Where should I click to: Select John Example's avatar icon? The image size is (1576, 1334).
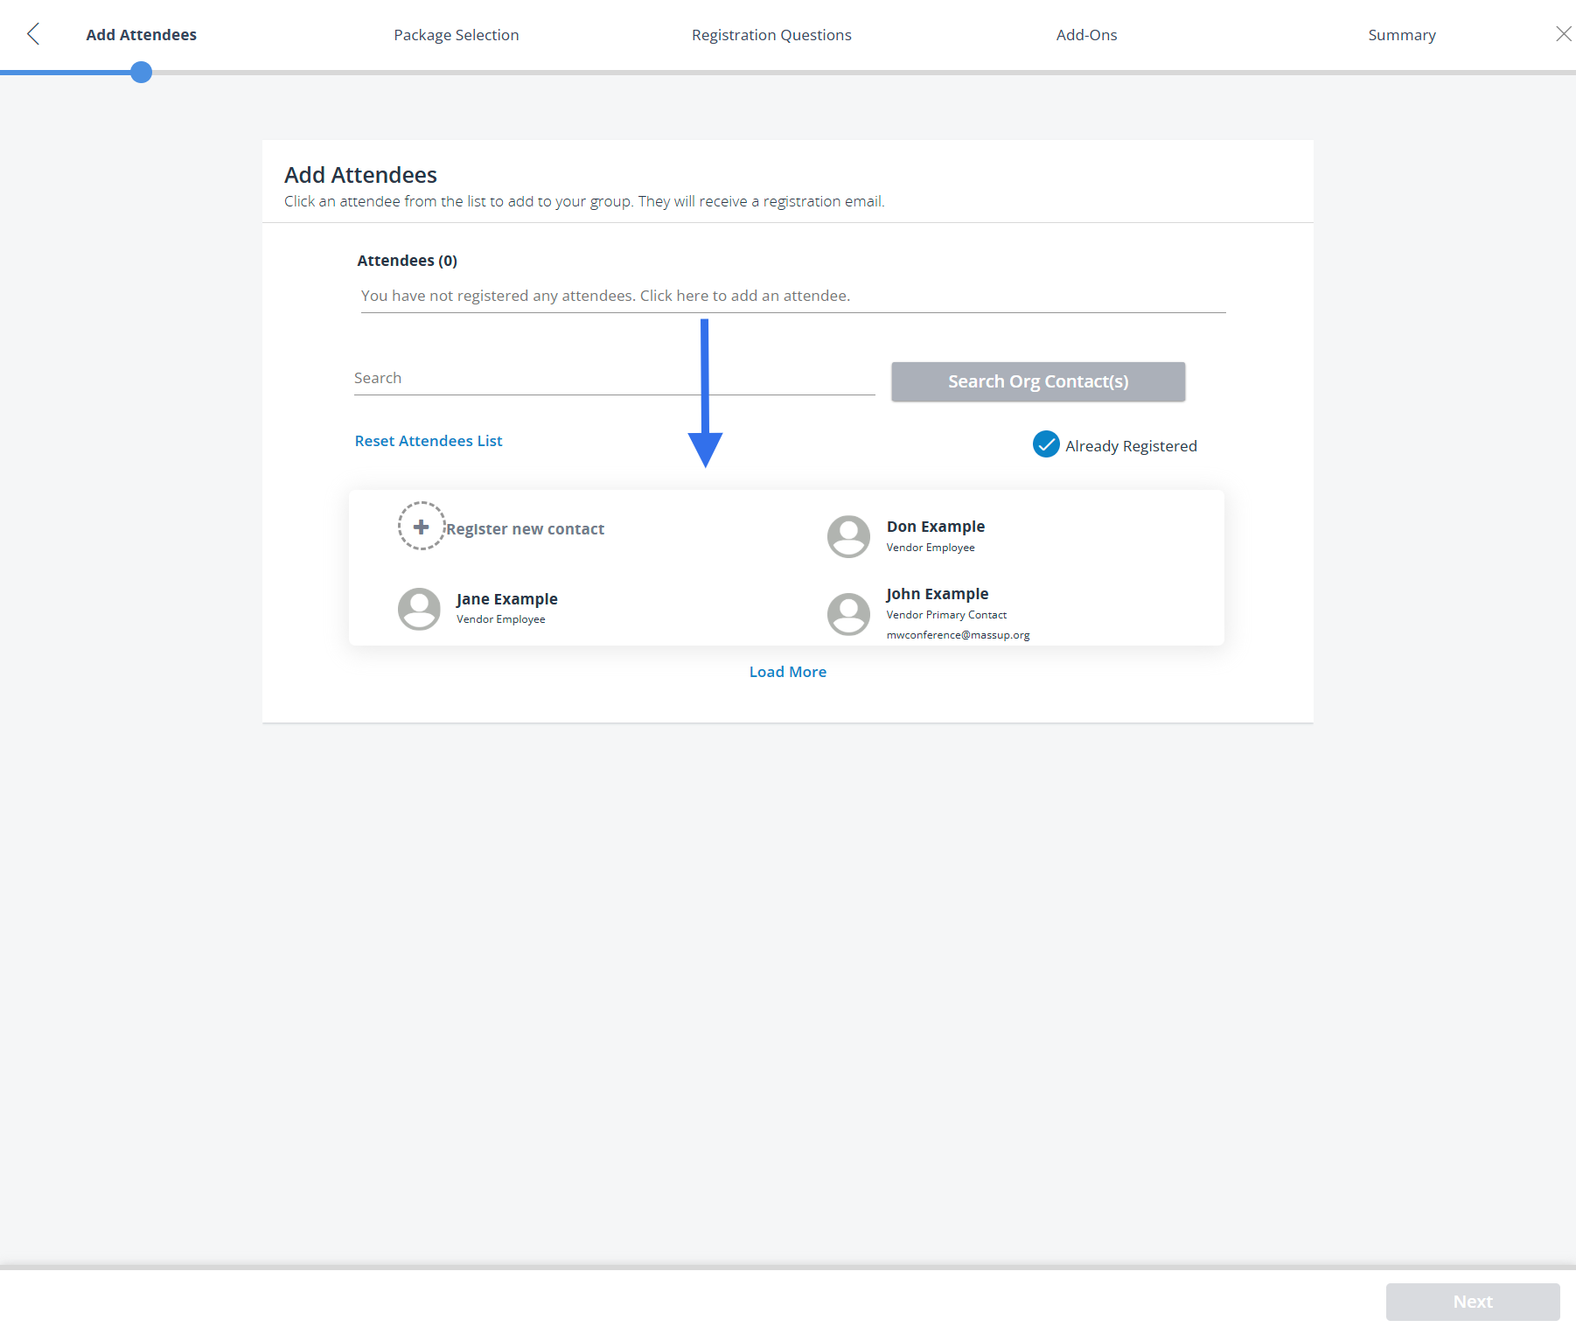tap(848, 614)
